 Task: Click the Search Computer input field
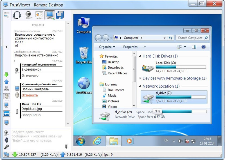[x=192, y=38]
